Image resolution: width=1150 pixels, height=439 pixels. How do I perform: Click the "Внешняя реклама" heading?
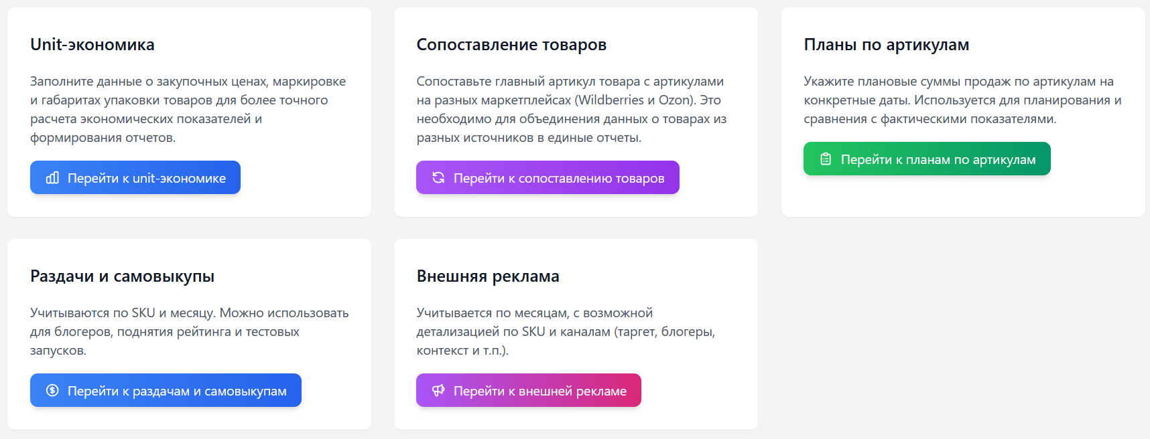pyautogui.click(x=489, y=275)
